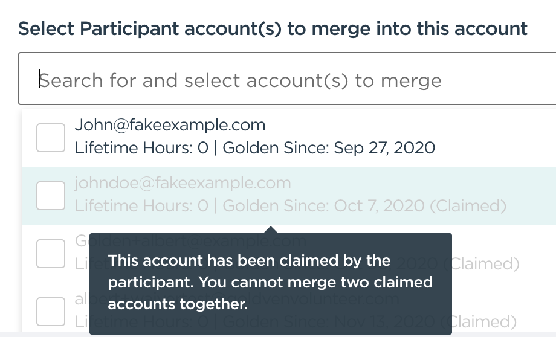556x337 pixels.
Task: Click the text cursor at search field start
Action: pos(40,80)
